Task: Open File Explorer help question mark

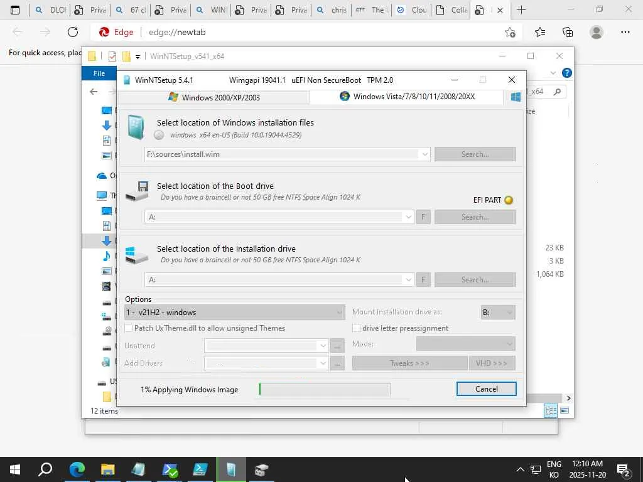Action: tap(567, 73)
